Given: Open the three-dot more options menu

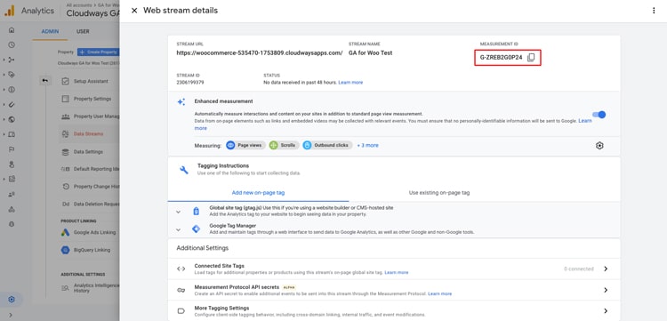Looking at the screenshot, I should point(654,11).
